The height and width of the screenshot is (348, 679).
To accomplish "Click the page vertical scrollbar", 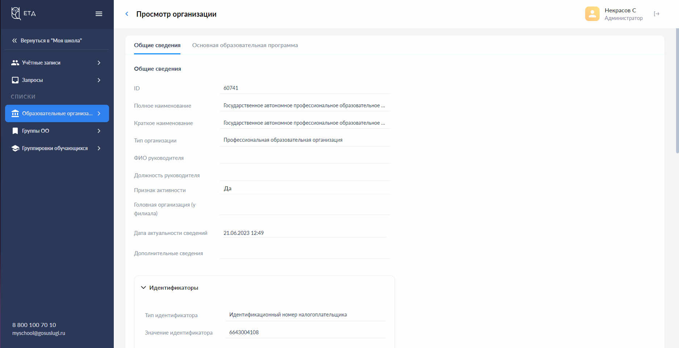I will tap(677, 91).
